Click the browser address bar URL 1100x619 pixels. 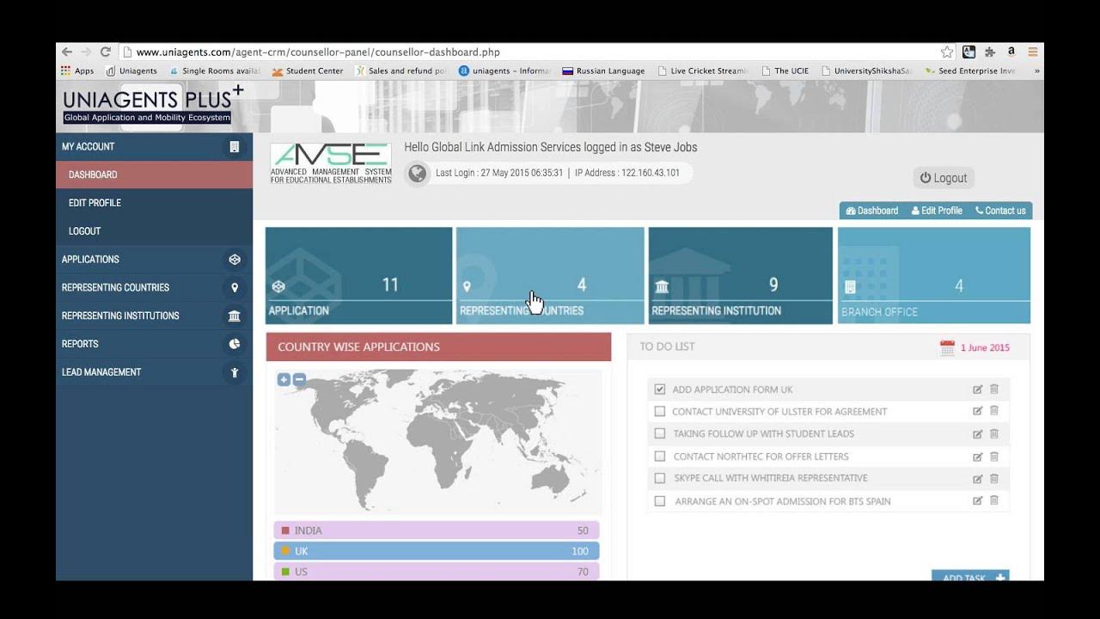(318, 52)
